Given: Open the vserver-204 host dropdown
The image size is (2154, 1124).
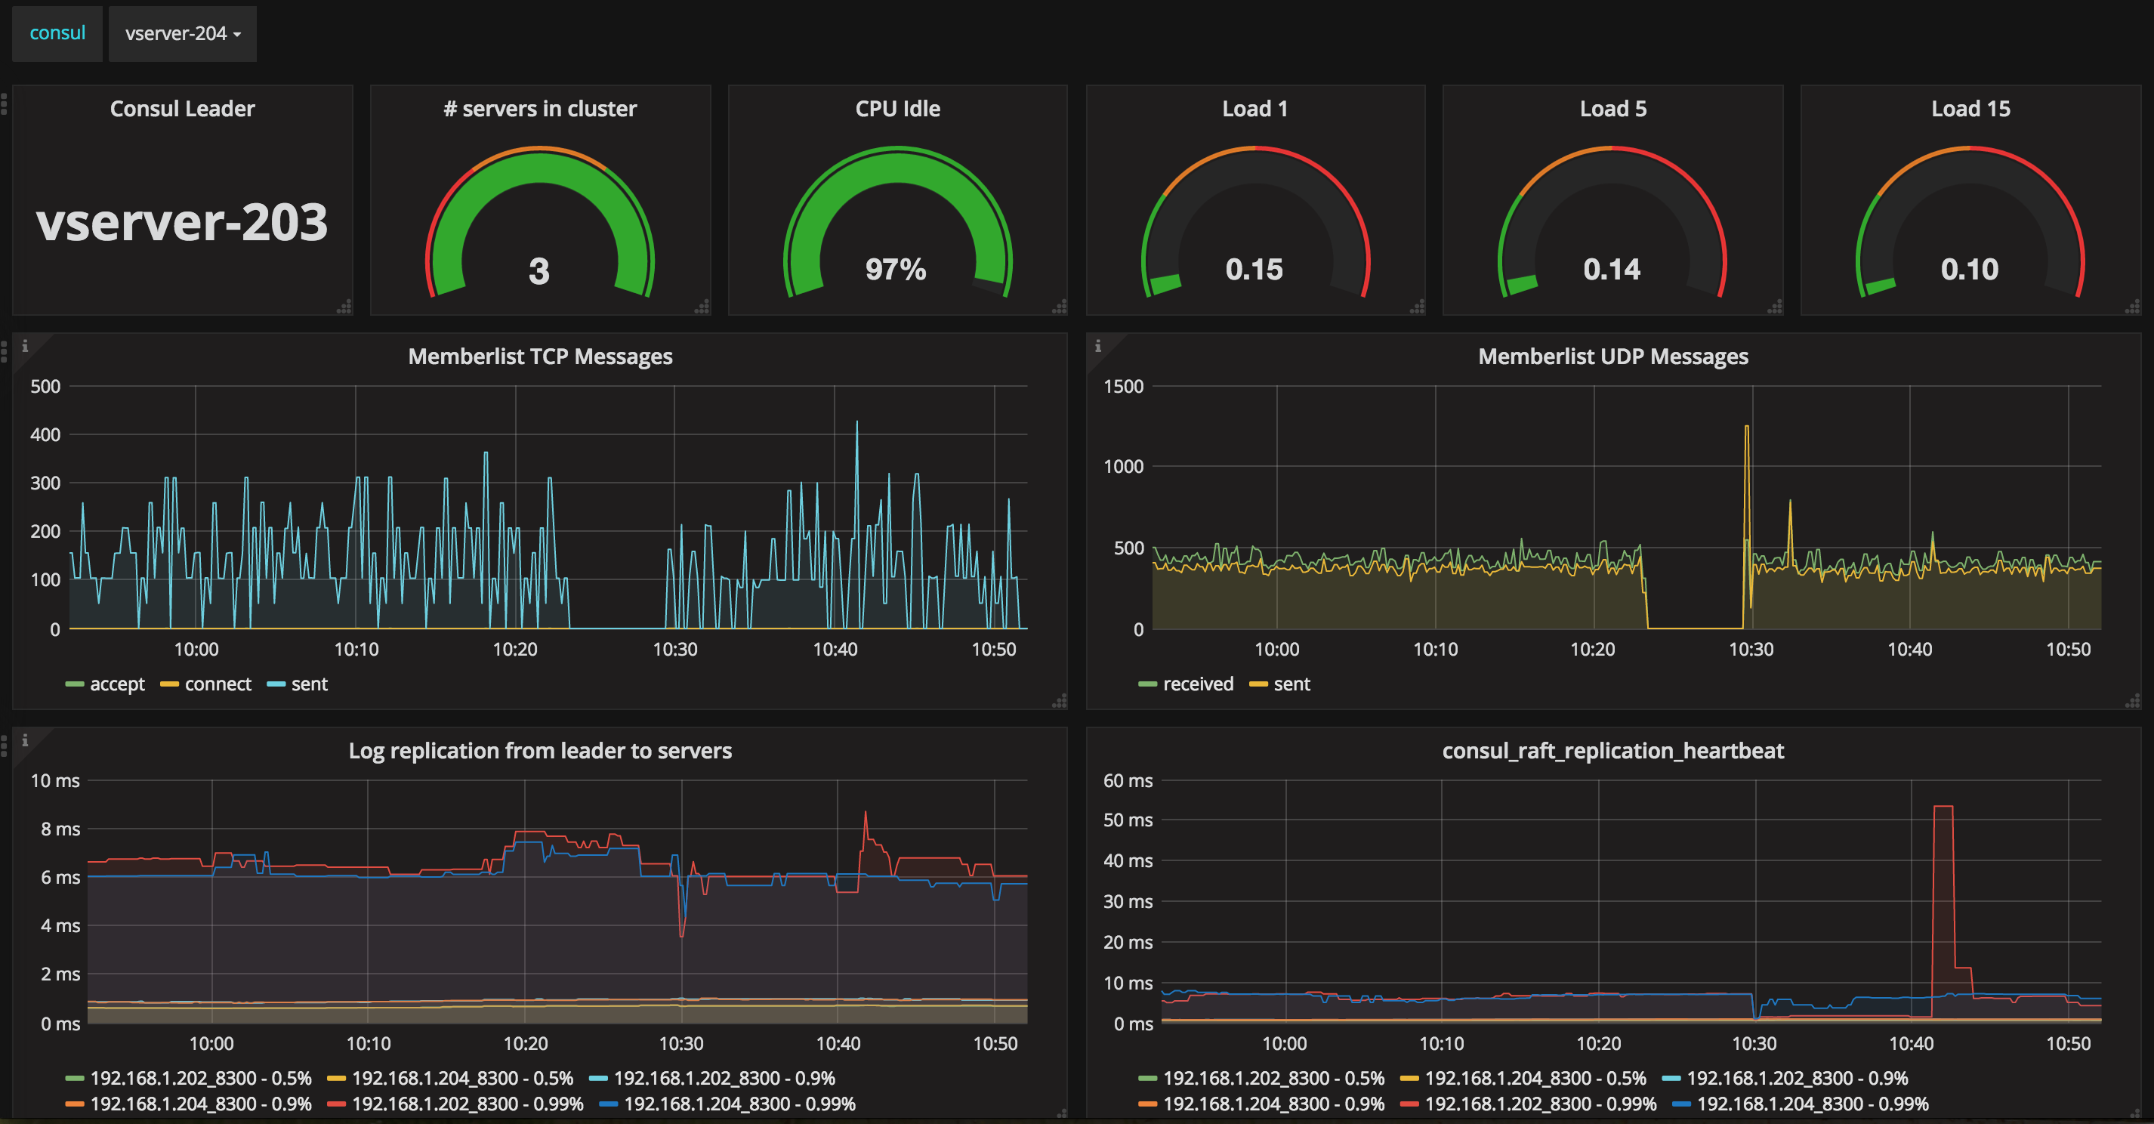Looking at the screenshot, I should 182,33.
